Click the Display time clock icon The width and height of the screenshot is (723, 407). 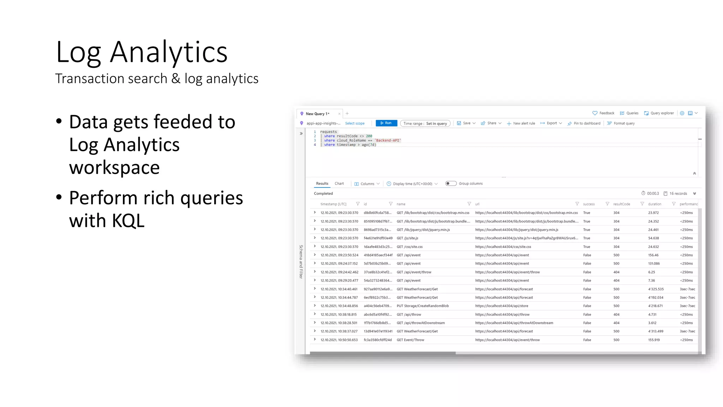point(389,184)
